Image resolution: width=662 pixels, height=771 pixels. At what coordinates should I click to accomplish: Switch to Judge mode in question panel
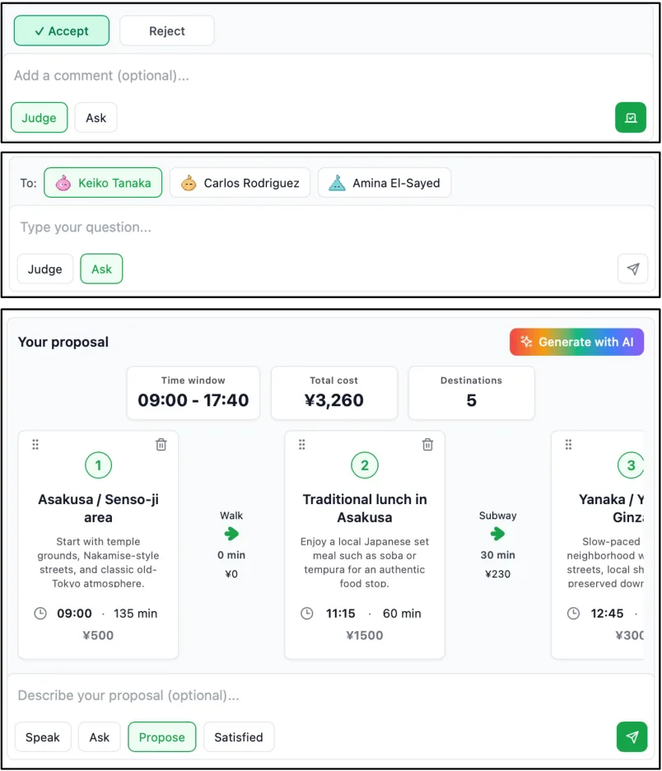tap(44, 269)
